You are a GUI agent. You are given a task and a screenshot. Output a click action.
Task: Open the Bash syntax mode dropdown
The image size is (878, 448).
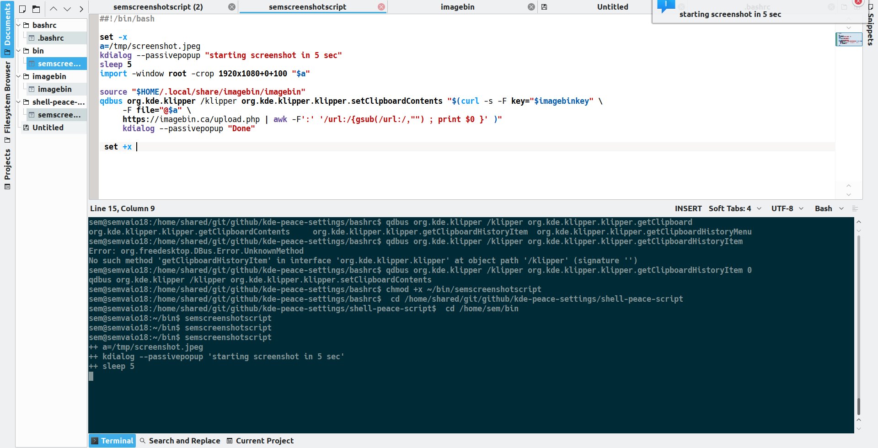pyautogui.click(x=829, y=208)
